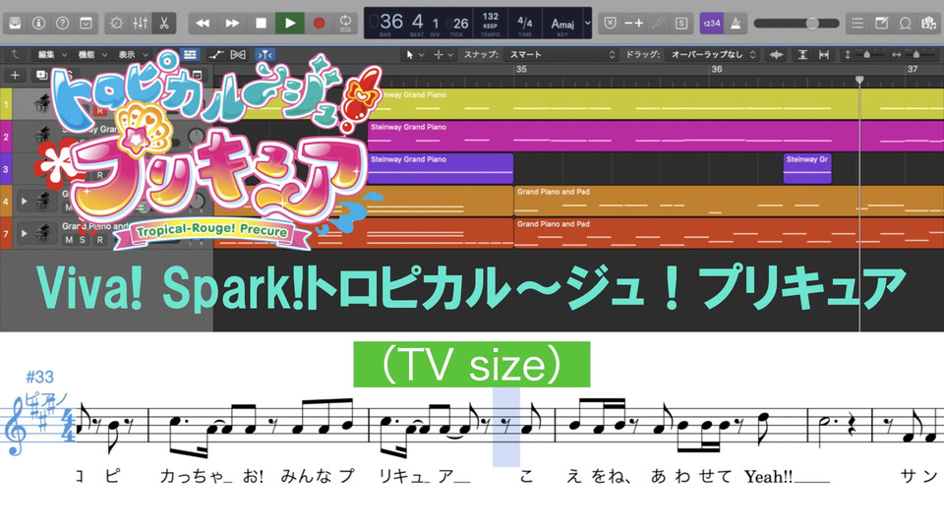Show automation
Screen dimensions: 944x531
point(216,55)
